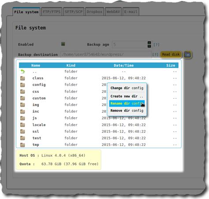Sort by the Date/Time column header
Viewport: 209px width, 199px height.
[x=123, y=65]
